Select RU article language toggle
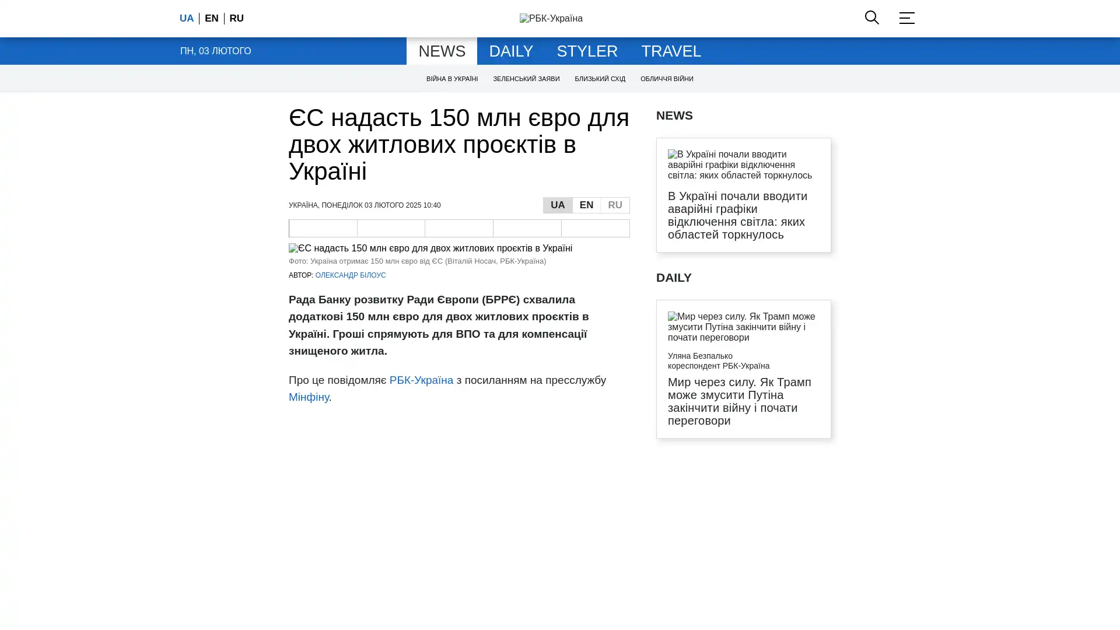 coord(615,205)
